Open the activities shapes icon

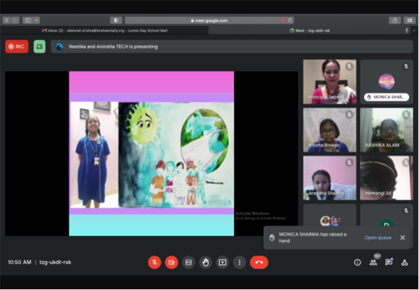click(405, 262)
